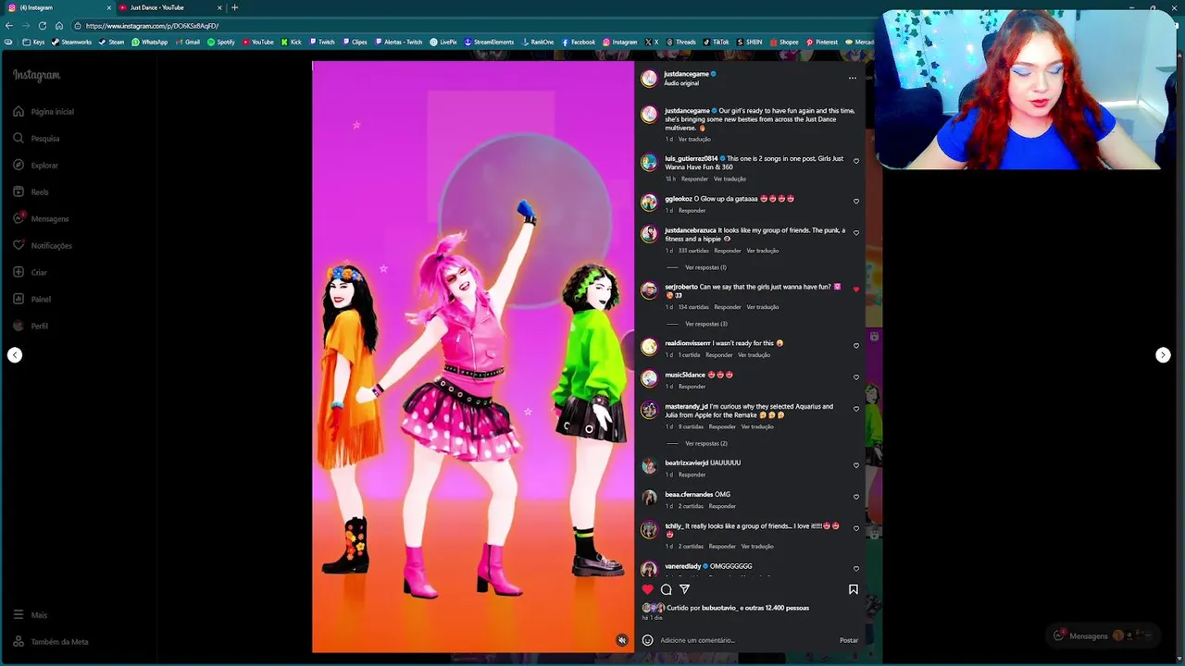The image size is (1185, 666).
Task: Focus the Adicione um comentário field
Action: 745,640
